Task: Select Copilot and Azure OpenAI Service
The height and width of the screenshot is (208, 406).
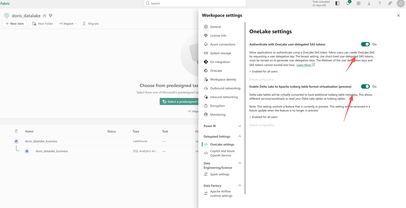Action: point(222,153)
